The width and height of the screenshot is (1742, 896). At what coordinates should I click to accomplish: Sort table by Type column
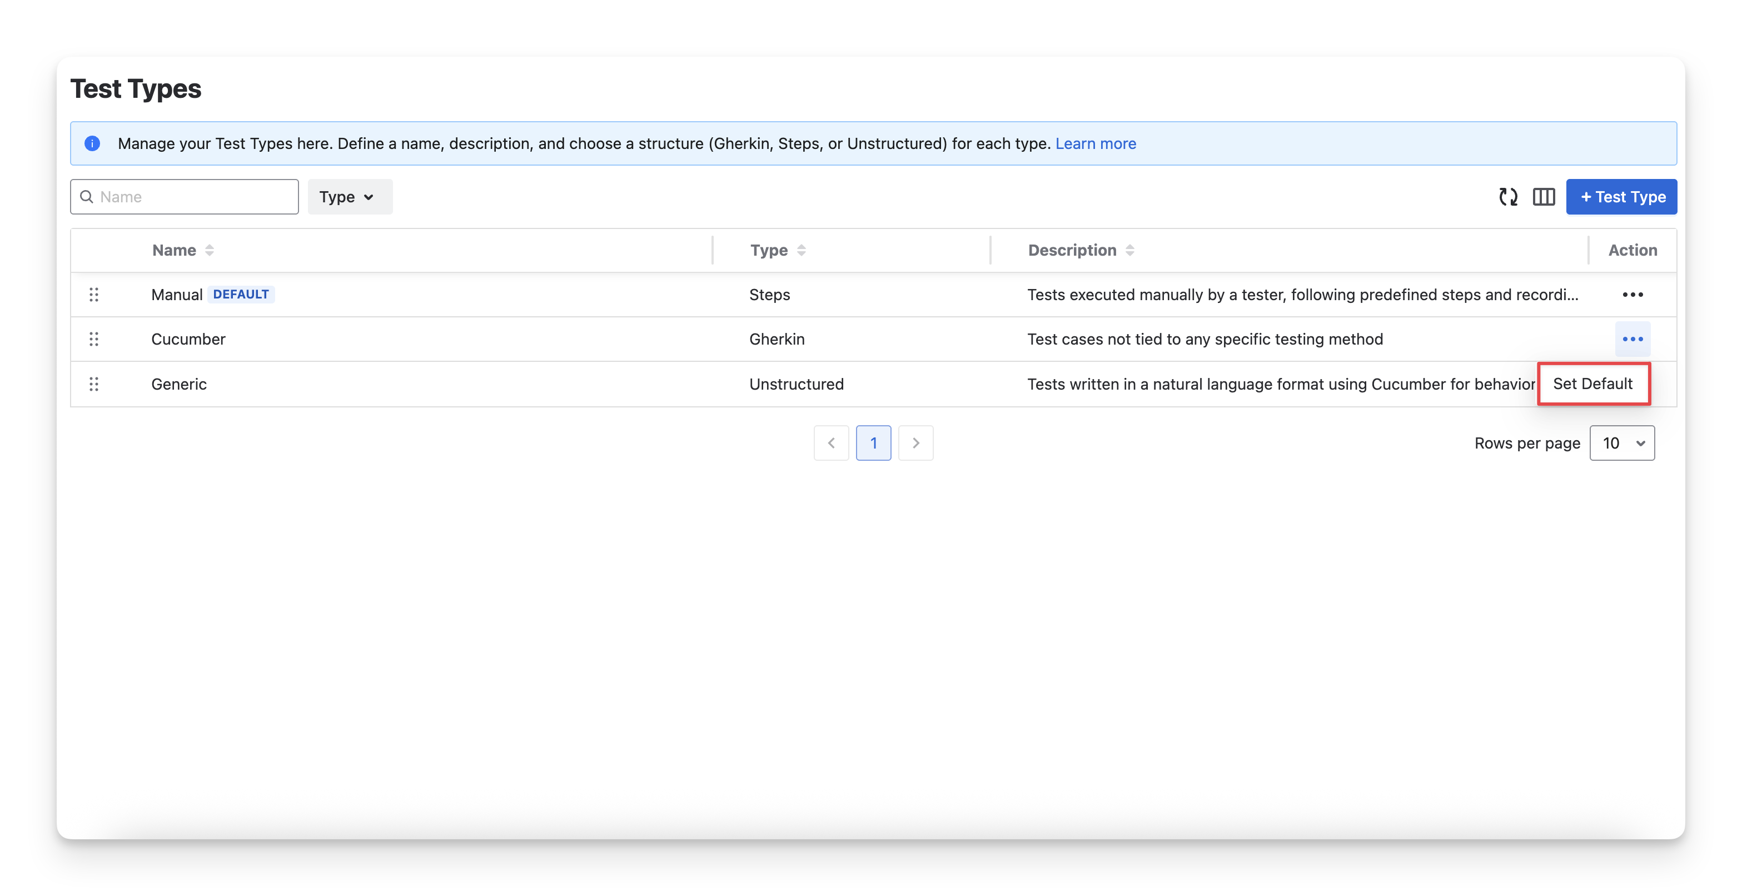pos(802,250)
